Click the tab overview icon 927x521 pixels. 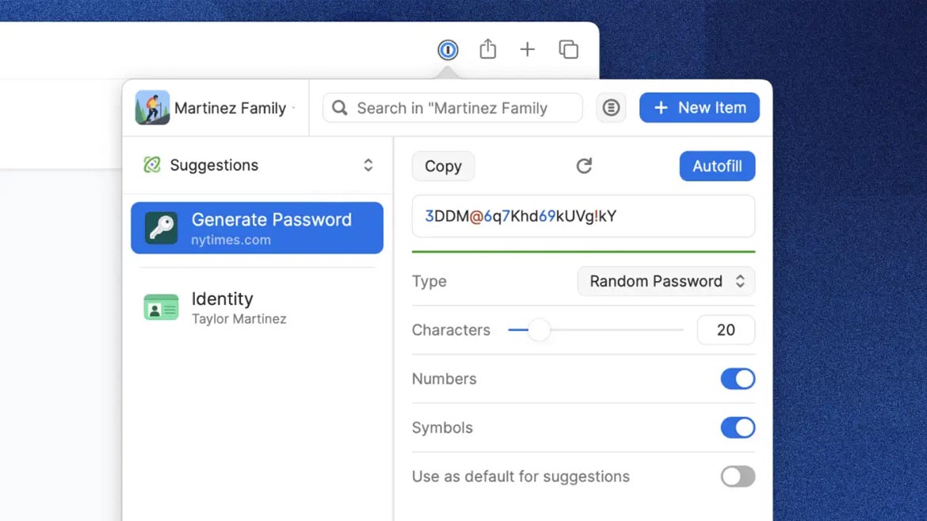[x=568, y=50]
